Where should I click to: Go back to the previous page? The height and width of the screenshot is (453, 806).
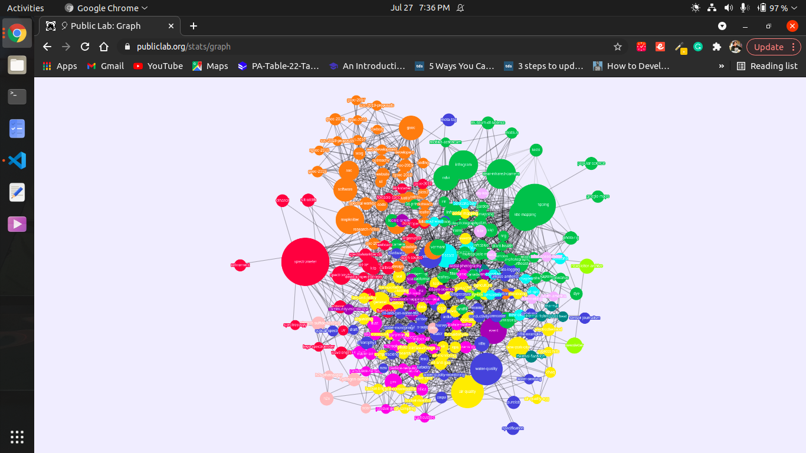(x=47, y=47)
